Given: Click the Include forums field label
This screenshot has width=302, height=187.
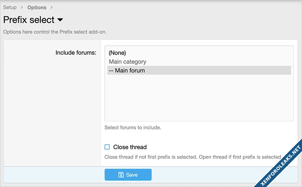Looking at the screenshot, I should (76, 53).
